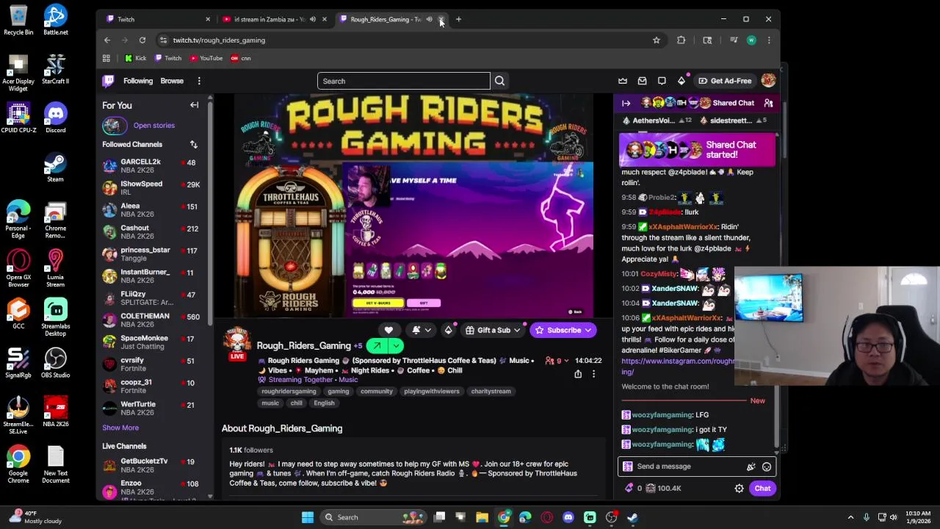940x529 pixels.
Task: Click the Bits cheer icon under video
Action: coord(448,331)
